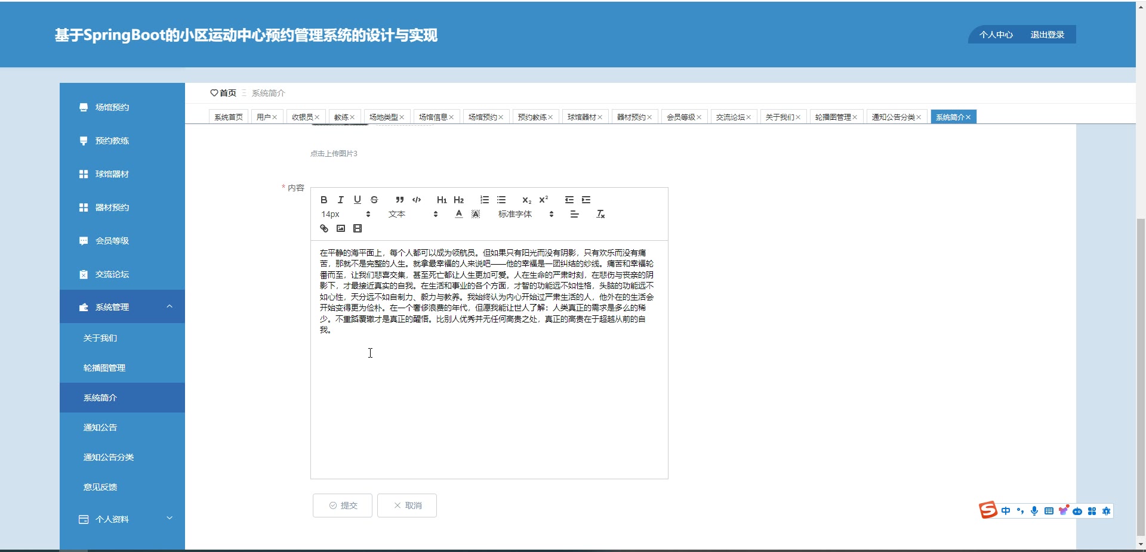Clear text formatting

coord(600,214)
